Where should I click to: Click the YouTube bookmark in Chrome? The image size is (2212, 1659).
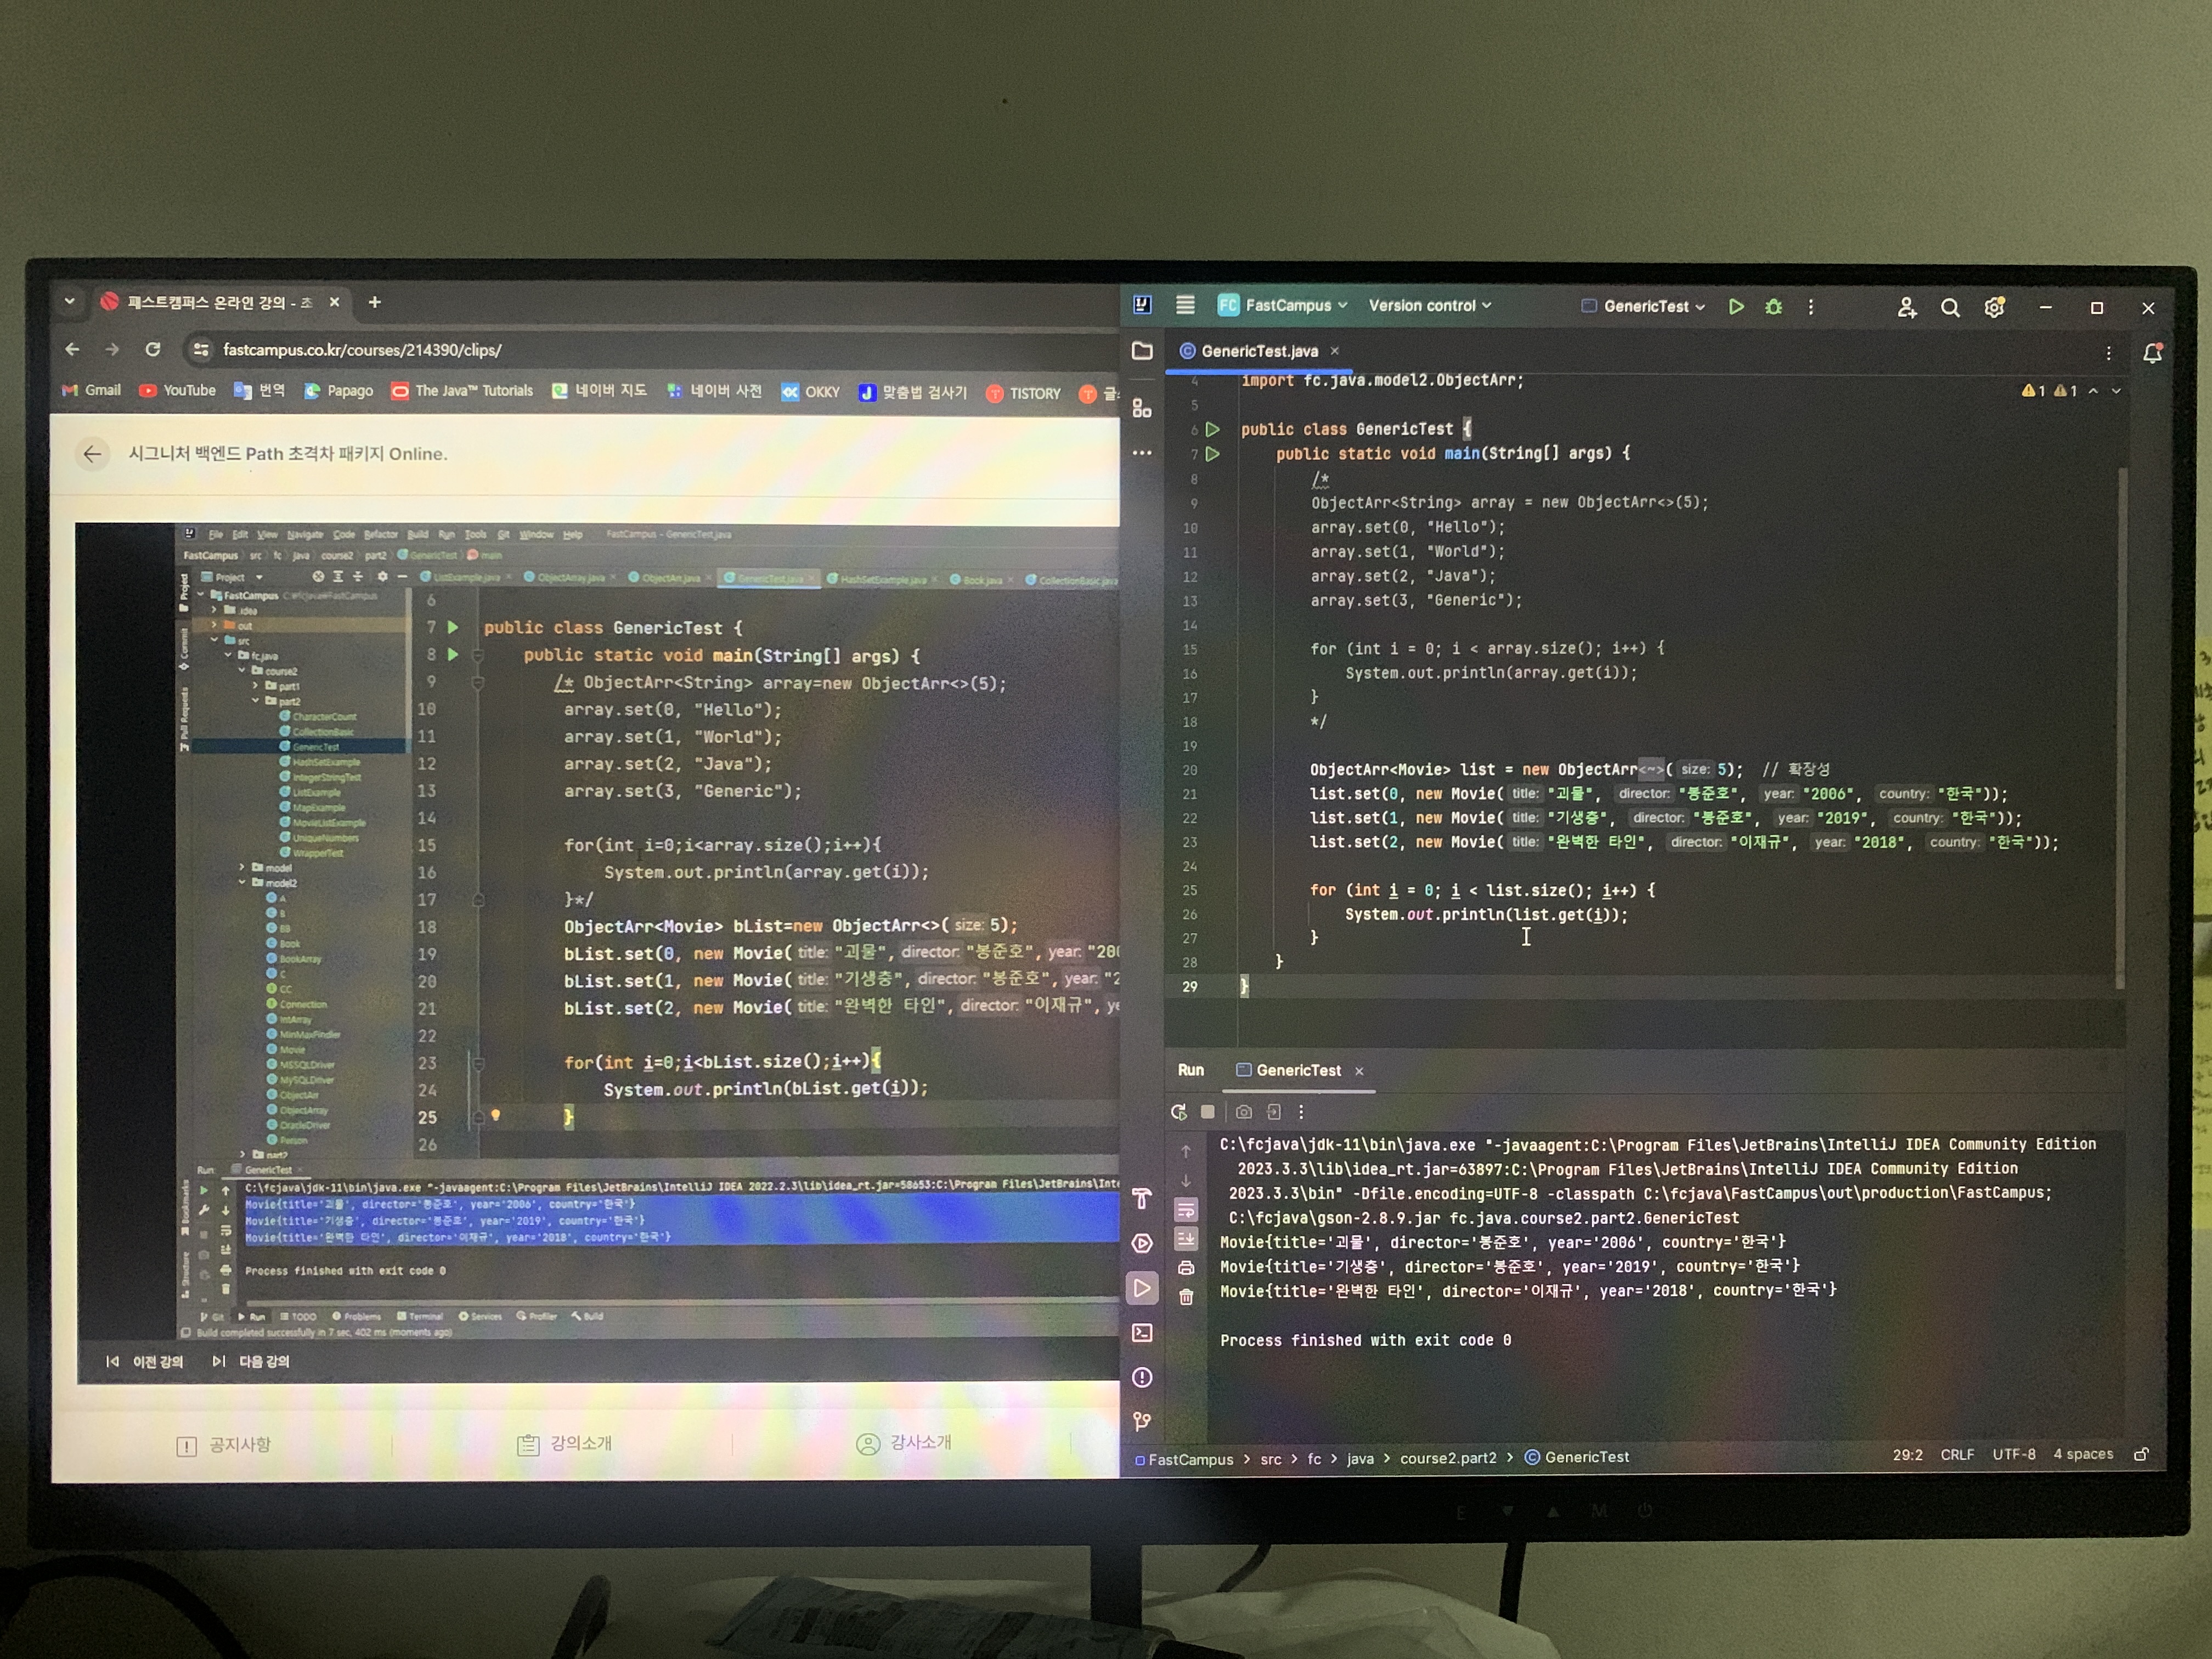pos(178,391)
